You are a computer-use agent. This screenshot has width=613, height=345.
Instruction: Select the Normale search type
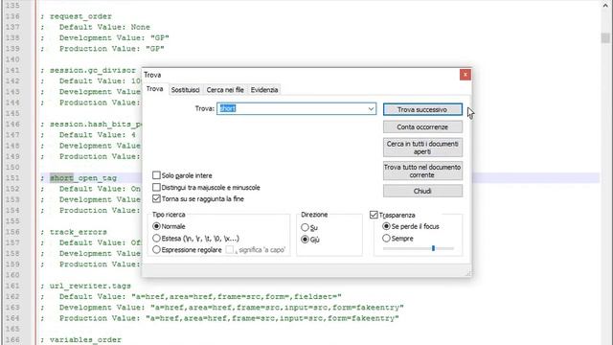click(x=156, y=226)
